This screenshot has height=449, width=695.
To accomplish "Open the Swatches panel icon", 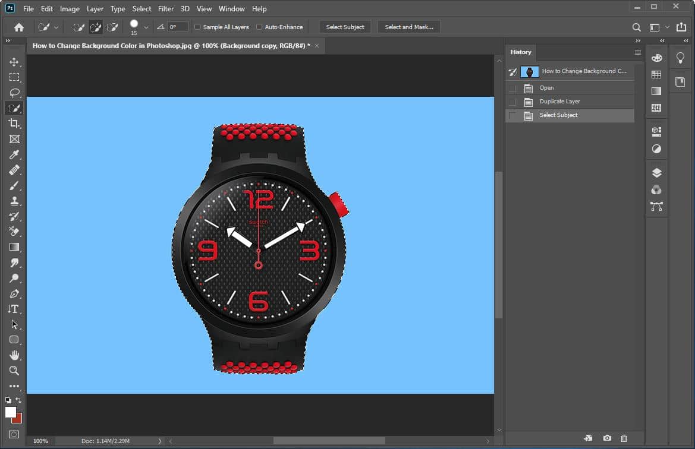I will 656,74.
